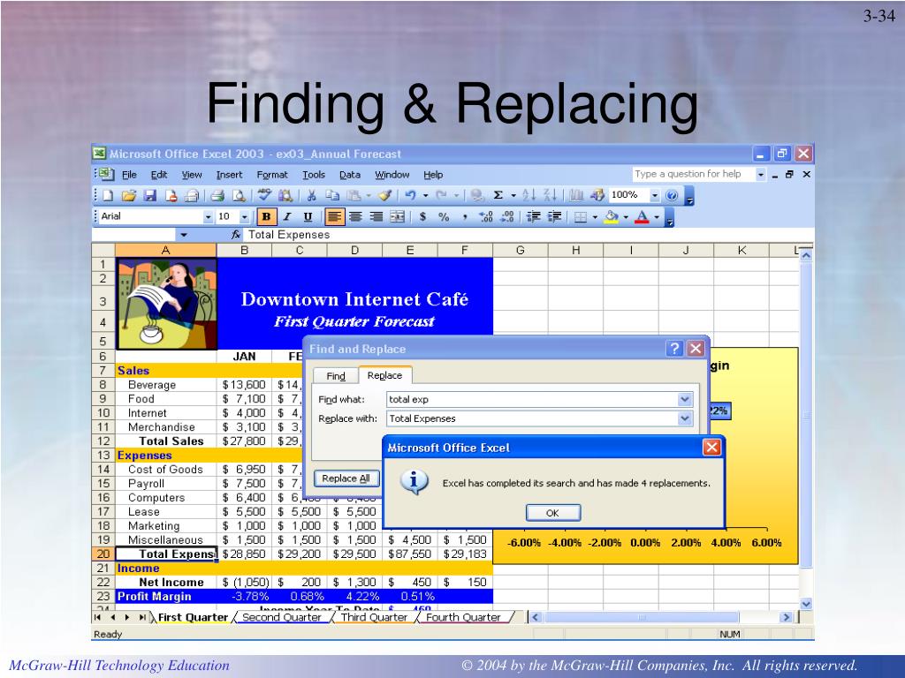Click the Cut scissors icon
Image resolution: width=905 pixels, height=678 pixels.
point(312,196)
